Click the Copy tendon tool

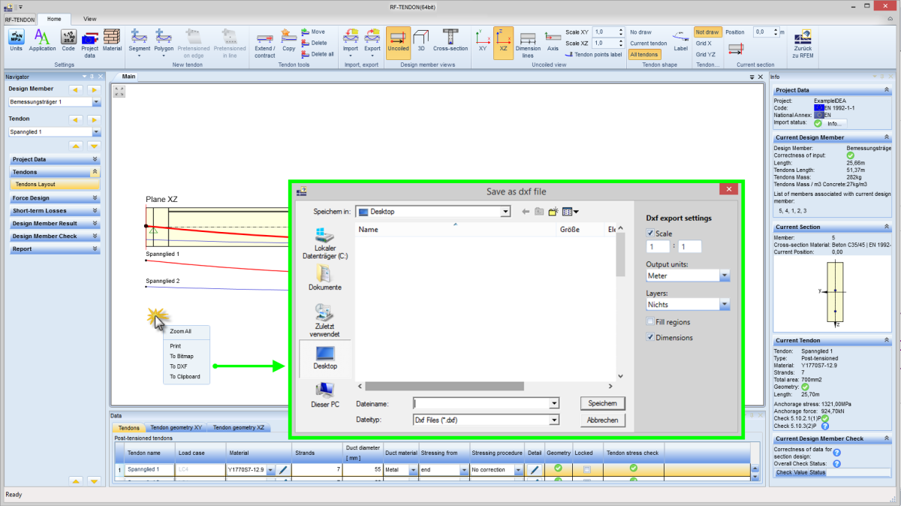pyautogui.click(x=288, y=39)
